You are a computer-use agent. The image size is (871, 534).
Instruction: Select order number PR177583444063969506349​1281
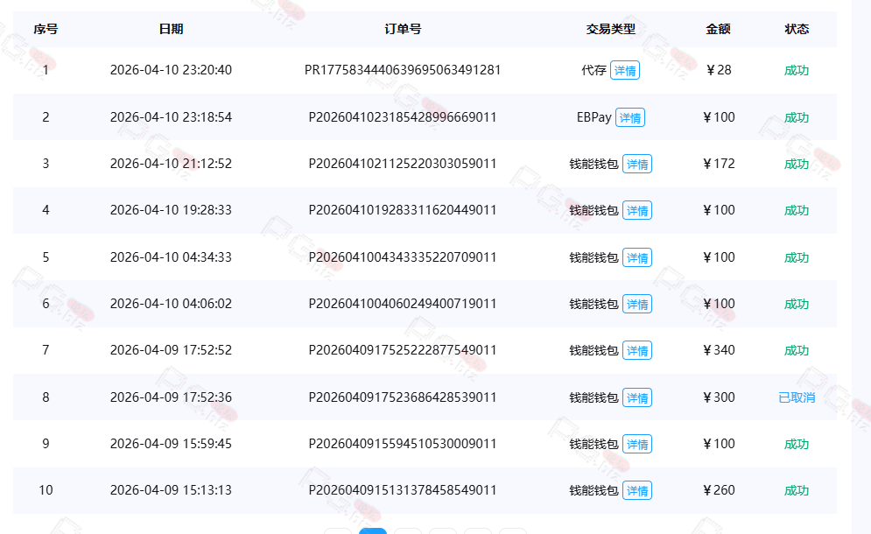403,70
